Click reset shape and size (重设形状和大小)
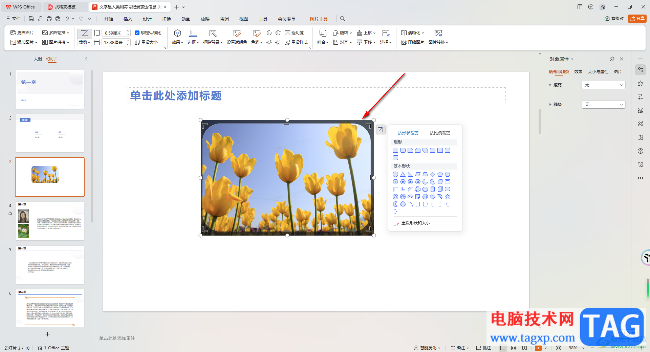 pyautogui.click(x=412, y=223)
